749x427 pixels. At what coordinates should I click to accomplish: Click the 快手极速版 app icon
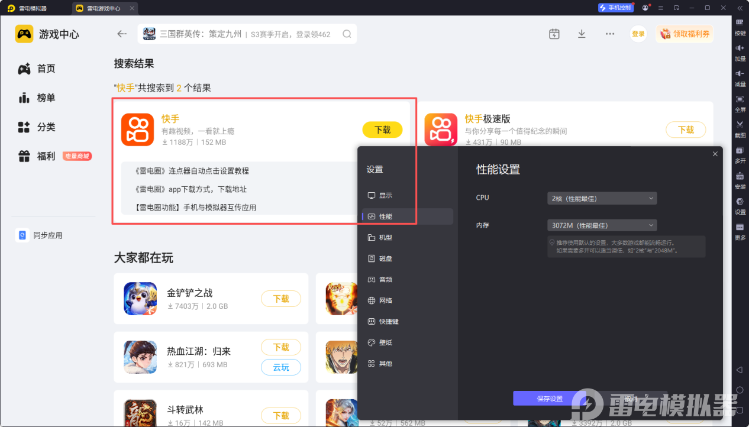point(441,130)
